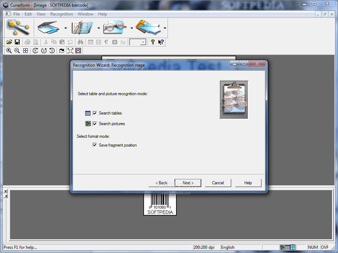Uncheck the Search pictures checkbox
The width and height of the screenshot is (338, 253).
pos(95,124)
